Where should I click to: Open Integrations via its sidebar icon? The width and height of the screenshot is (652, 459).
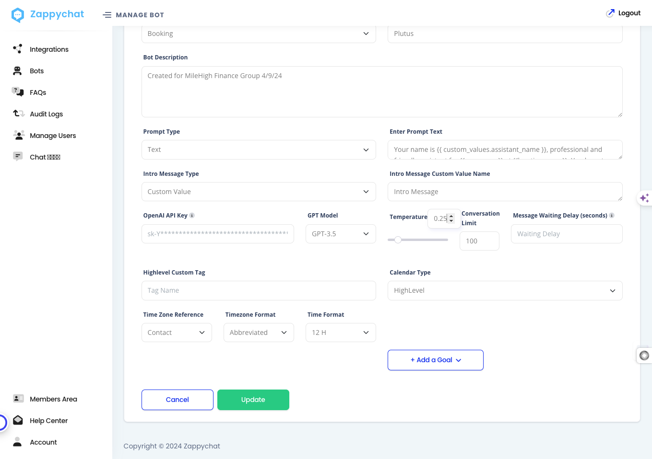click(x=18, y=49)
